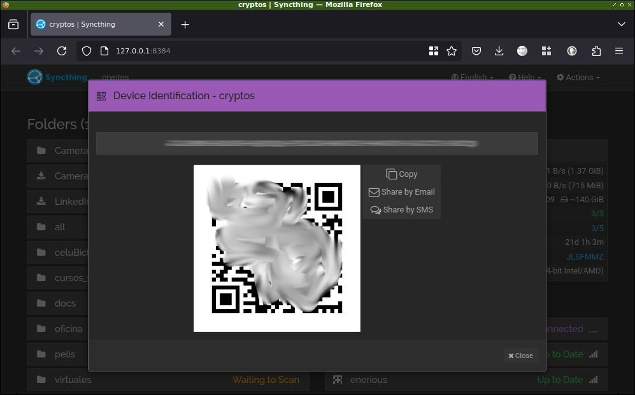635x395 pixels.
Task: Open the enerious remote device row
Action: click(x=466, y=380)
